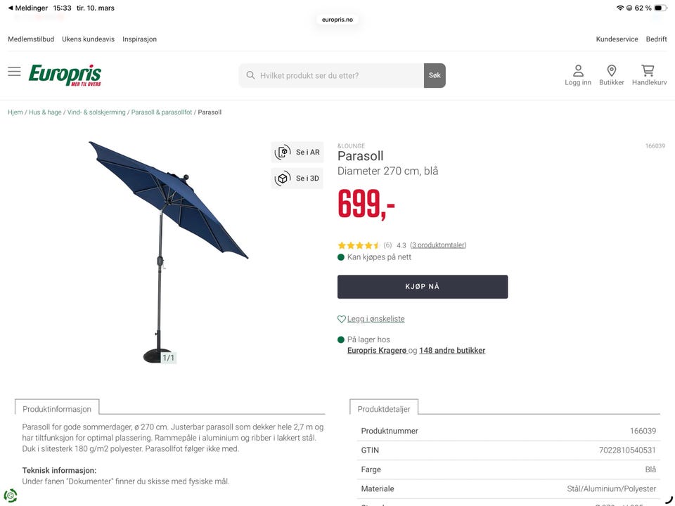The image size is (675, 506).
Task: Open Ukens kundeavis menu item
Action: tap(88, 39)
